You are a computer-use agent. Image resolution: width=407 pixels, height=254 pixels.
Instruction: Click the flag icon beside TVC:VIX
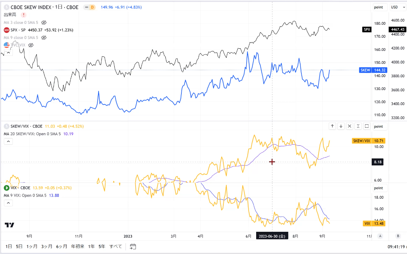coord(6,45)
